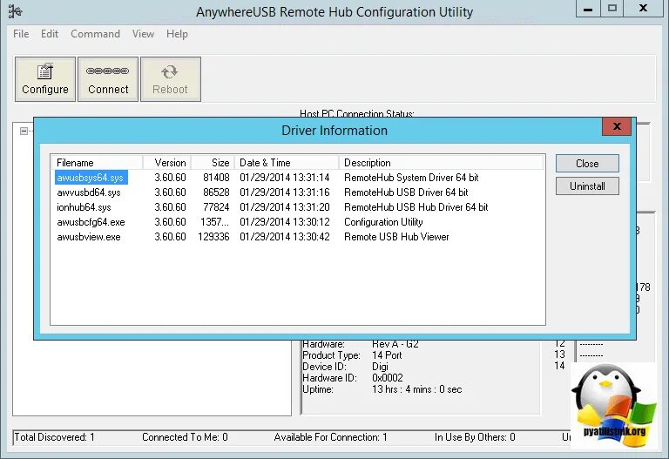Click 'Connected To Me: 0' in status bar
Viewport: 669px width, 459px height.
click(x=185, y=437)
